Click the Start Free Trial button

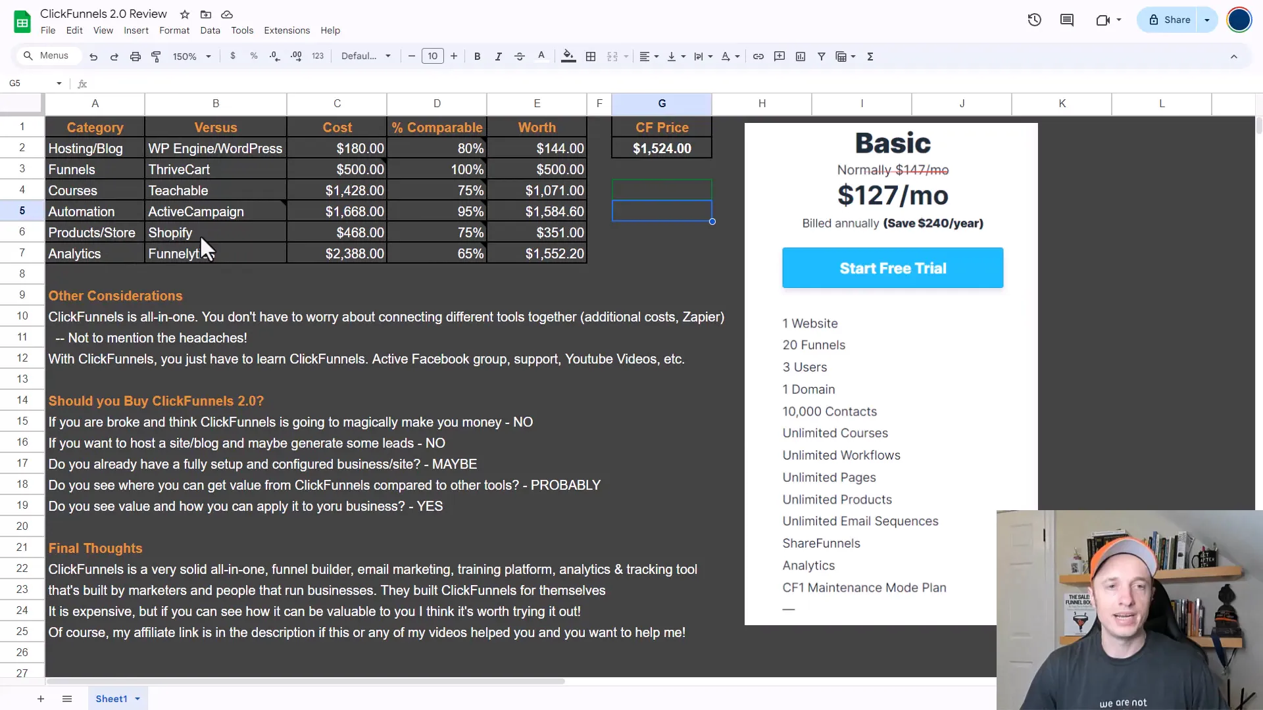(x=893, y=268)
